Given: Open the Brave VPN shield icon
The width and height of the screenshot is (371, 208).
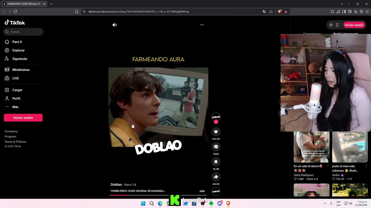Looking at the screenshot, I should point(361,12).
